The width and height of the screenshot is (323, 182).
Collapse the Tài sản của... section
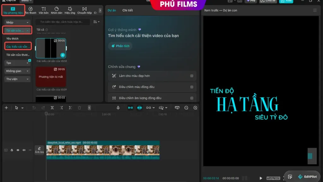click(17, 30)
